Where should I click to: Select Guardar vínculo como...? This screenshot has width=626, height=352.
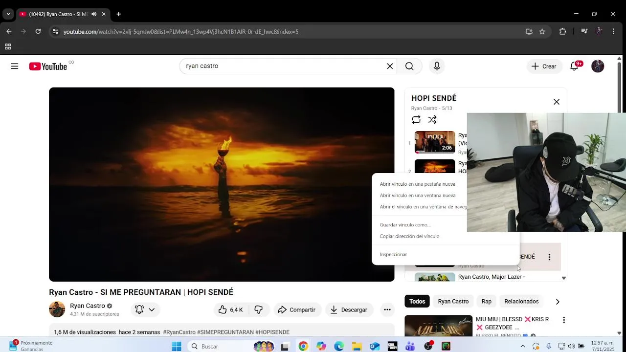click(x=405, y=225)
